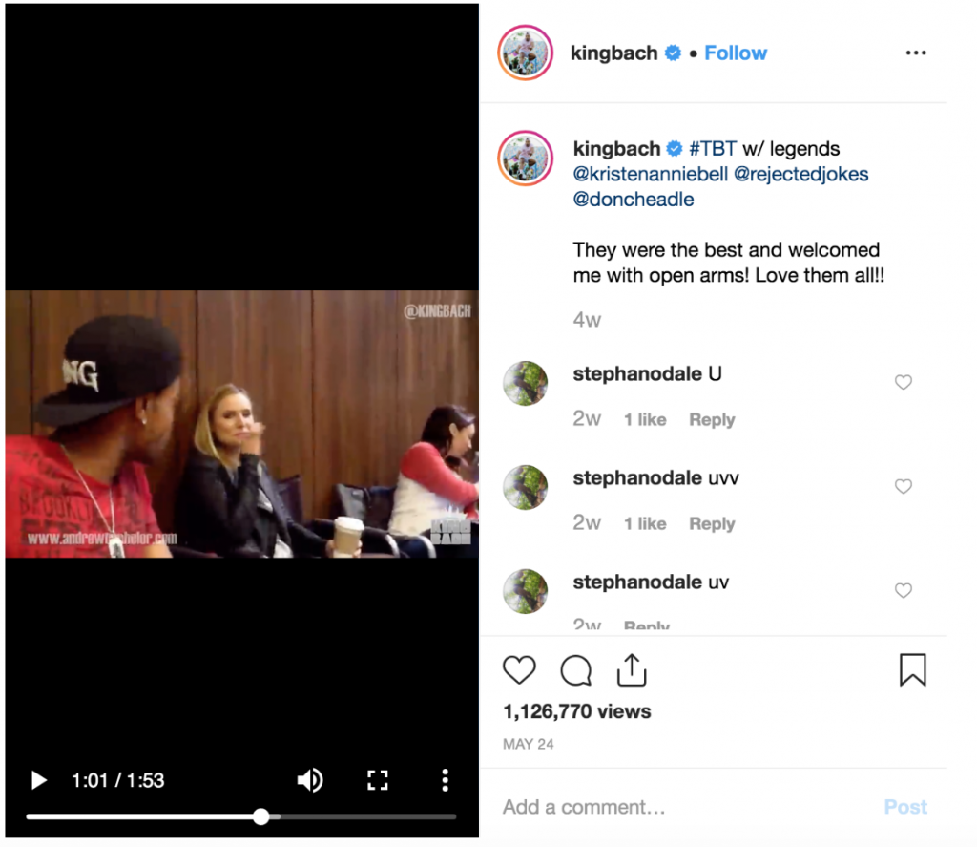Play the video
This screenshot has width=977, height=847.
[x=38, y=780]
